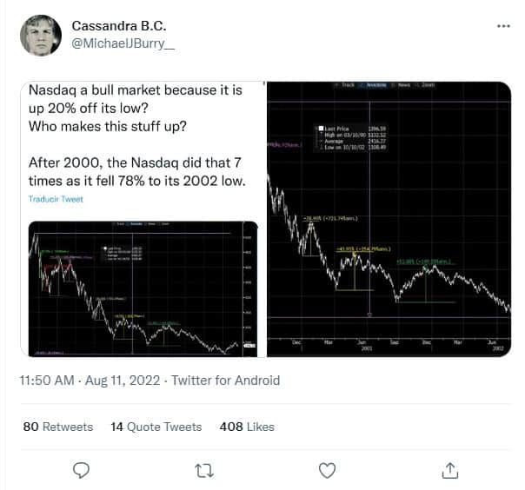Show the 408 Likes list
525x490 pixels.
(247, 427)
